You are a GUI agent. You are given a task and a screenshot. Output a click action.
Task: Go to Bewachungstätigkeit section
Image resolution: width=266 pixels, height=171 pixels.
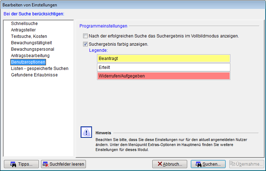tap(29, 43)
